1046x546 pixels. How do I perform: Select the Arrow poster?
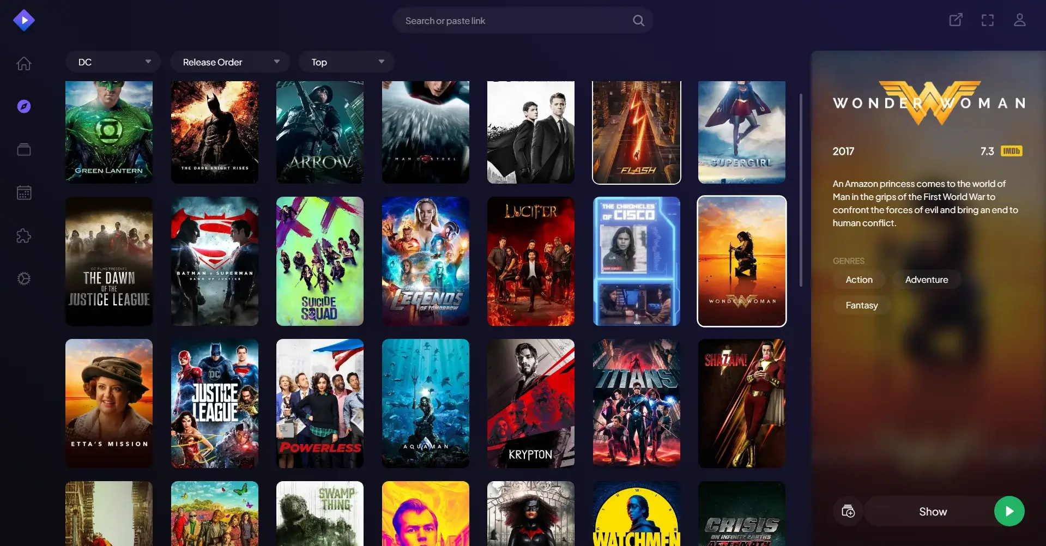tap(320, 132)
